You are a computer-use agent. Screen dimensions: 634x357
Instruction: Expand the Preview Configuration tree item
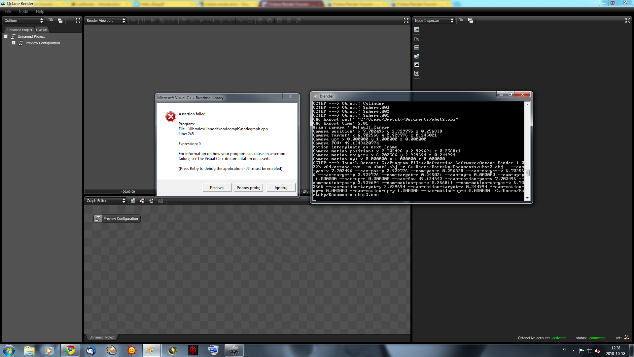pyautogui.click(x=14, y=43)
